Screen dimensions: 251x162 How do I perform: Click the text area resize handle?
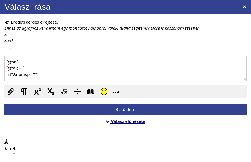coord(245,79)
